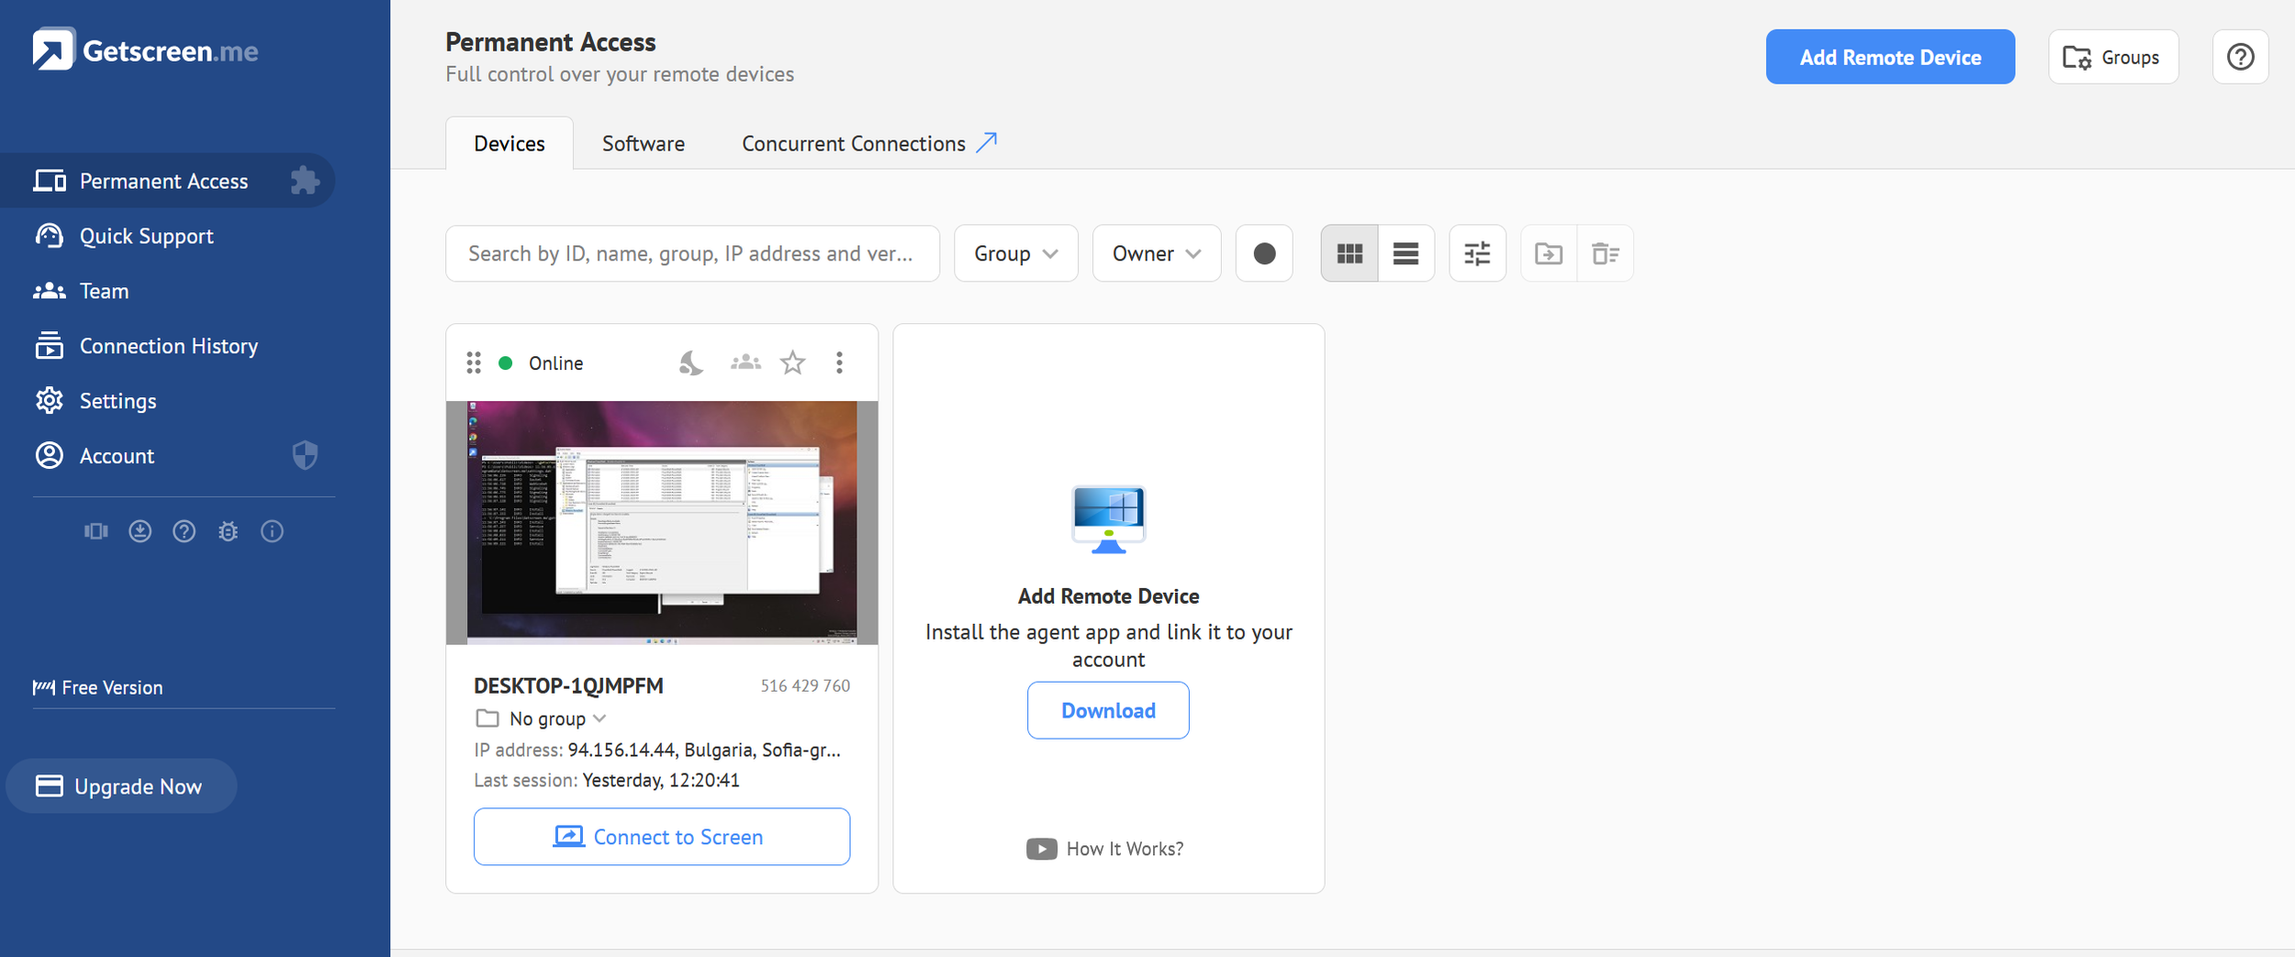Open help via top-right question mark button
The image size is (2295, 957).
click(2240, 57)
